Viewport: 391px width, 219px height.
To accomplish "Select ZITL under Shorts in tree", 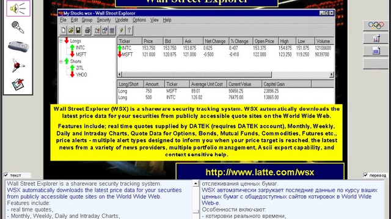I will click(x=80, y=68).
